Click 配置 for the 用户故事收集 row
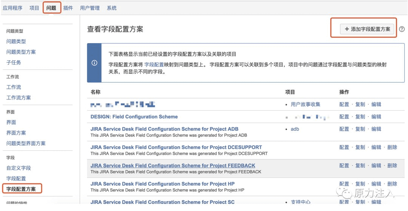 (344, 104)
